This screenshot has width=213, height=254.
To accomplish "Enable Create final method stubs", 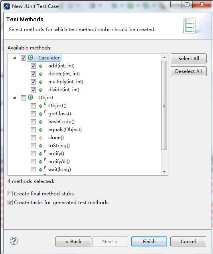I will tap(10, 193).
